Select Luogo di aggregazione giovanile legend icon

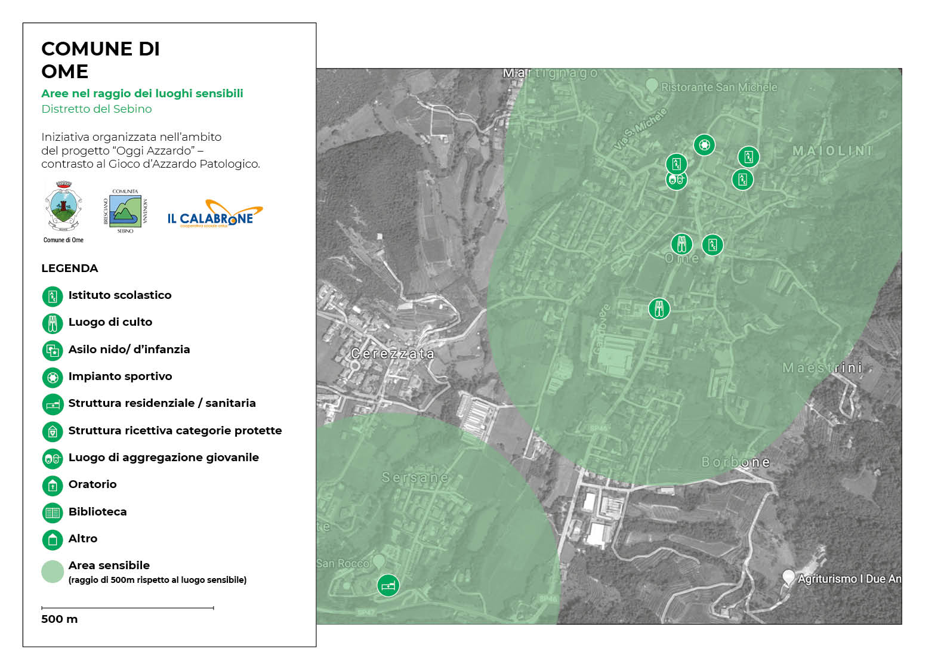(53, 459)
